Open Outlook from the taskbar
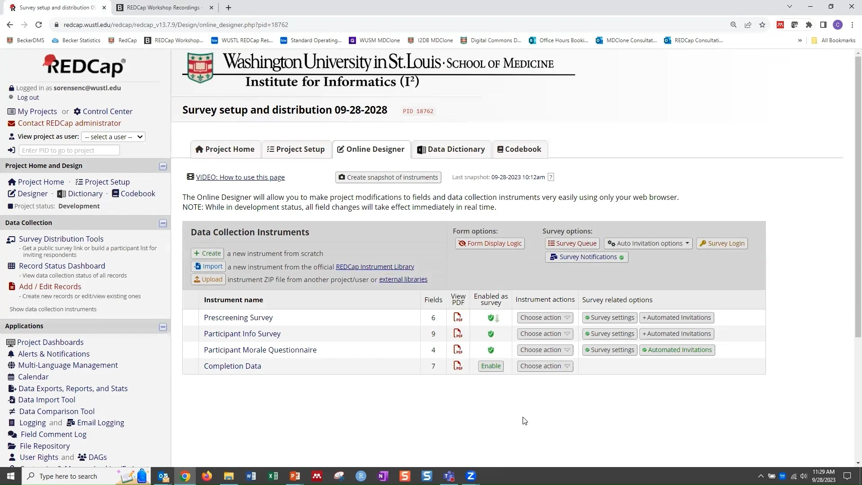Screen dimensions: 862x485 click(x=163, y=476)
